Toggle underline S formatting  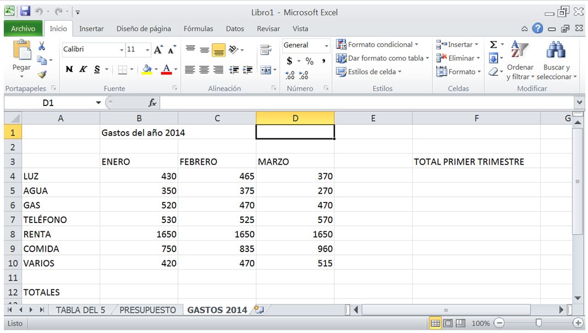coord(97,69)
